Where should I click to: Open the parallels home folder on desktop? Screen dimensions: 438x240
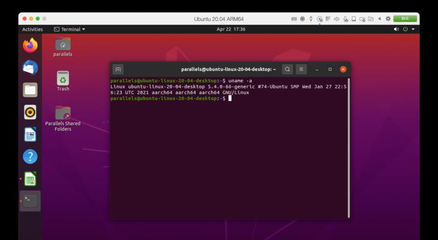63,47
